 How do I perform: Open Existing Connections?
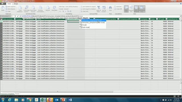(40, 9)
